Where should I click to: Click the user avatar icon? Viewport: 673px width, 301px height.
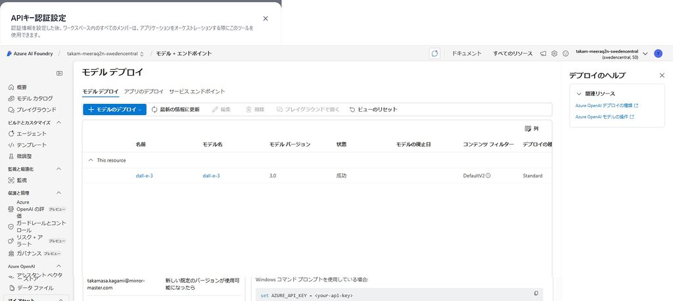pyautogui.click(x=658, y=54)
